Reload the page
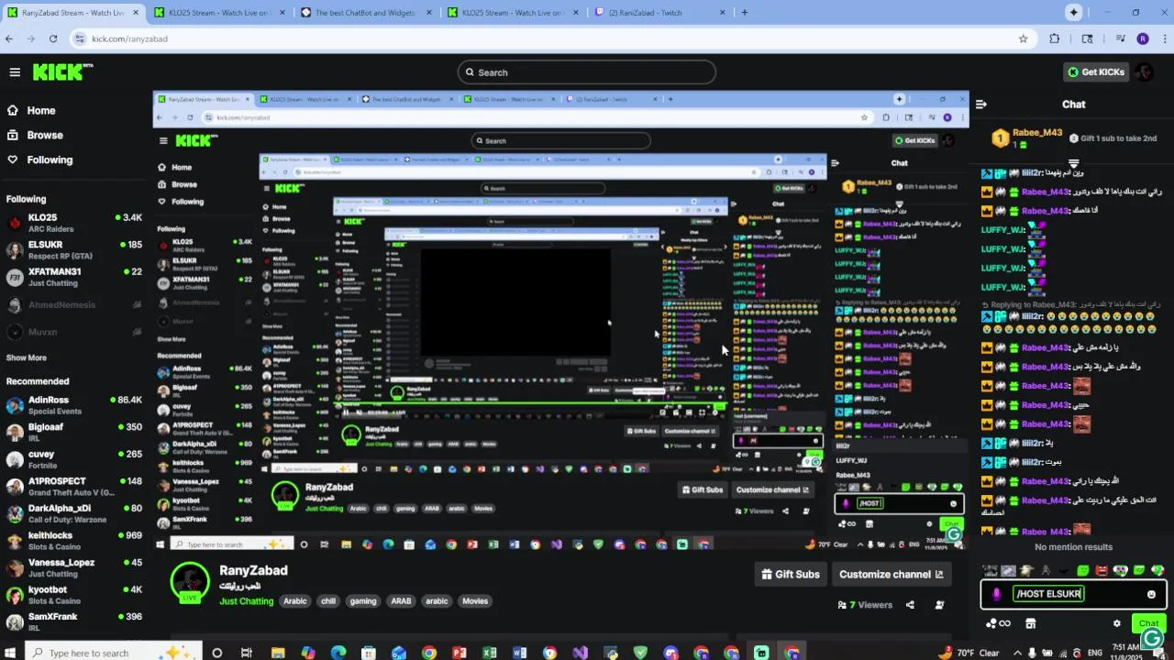 tap(53, 38)
